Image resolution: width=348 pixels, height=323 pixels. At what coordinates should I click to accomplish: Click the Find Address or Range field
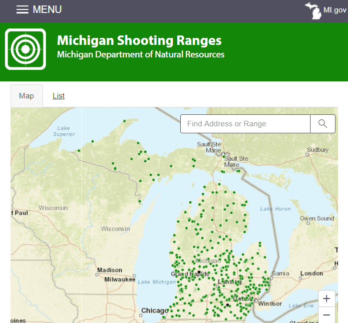coord(245,124)
